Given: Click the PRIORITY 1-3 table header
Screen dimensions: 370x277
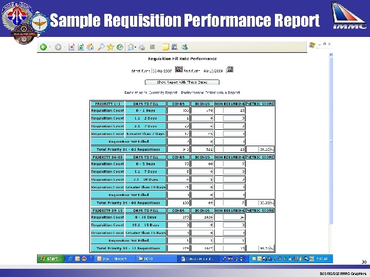Looking at the screenshot, I should (x=107, y=104).
